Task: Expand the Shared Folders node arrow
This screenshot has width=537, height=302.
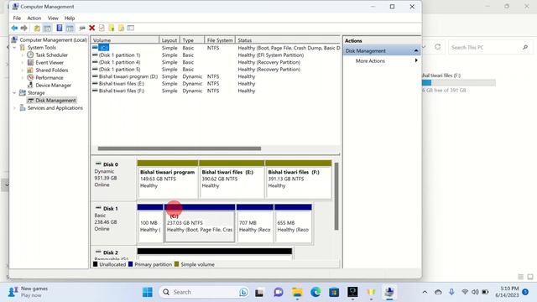Action: (23, 70)
